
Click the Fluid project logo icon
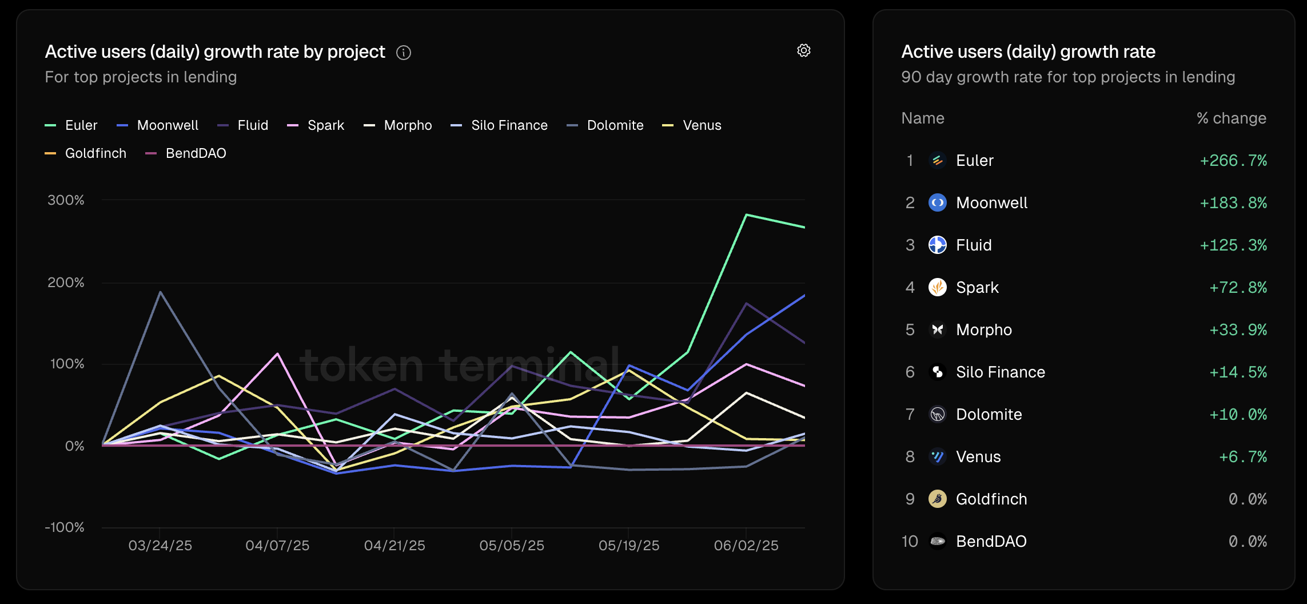[937, 245]
